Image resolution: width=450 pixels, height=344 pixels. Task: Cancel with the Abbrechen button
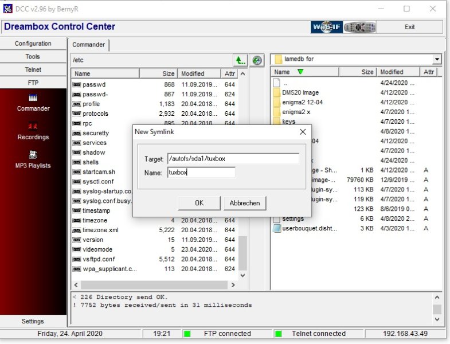(245, 203)
